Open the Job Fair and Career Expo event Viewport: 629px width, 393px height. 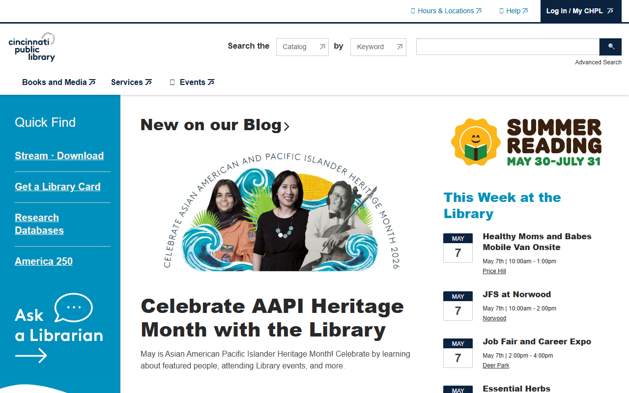[x=537, y=341]
